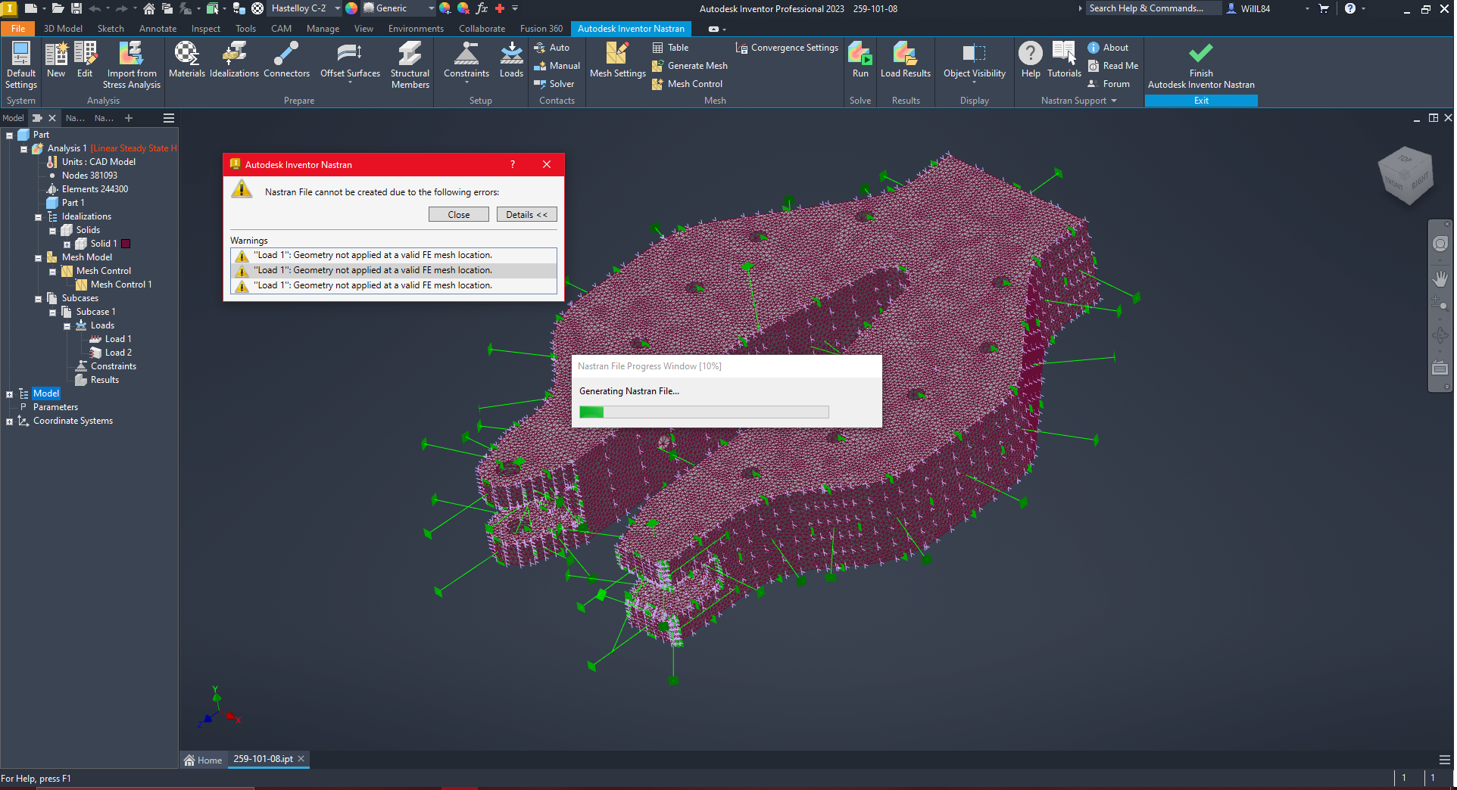
Task: Open the Connectors tool
Action: (286, 61)
